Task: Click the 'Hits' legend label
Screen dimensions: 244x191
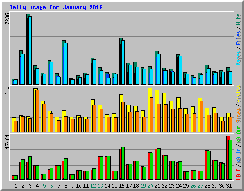Action: click(x=239, y=20)
